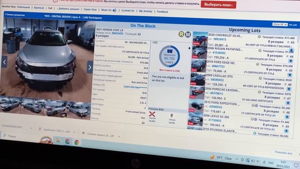
Task: Show the next vehicle photo with right arrow
Action: 90,67
